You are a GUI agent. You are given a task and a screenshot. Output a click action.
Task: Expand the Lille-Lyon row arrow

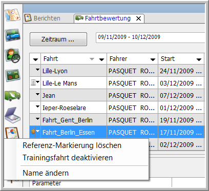click(37, 70)
